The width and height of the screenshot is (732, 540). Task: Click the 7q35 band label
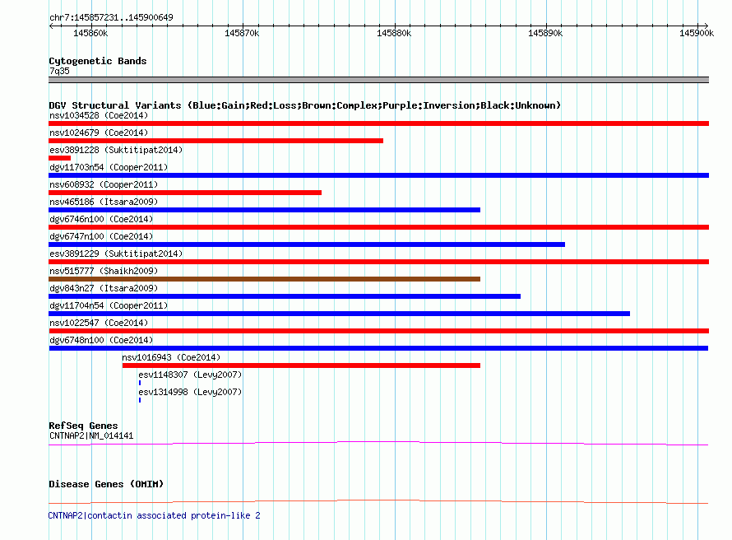point(59,71)
